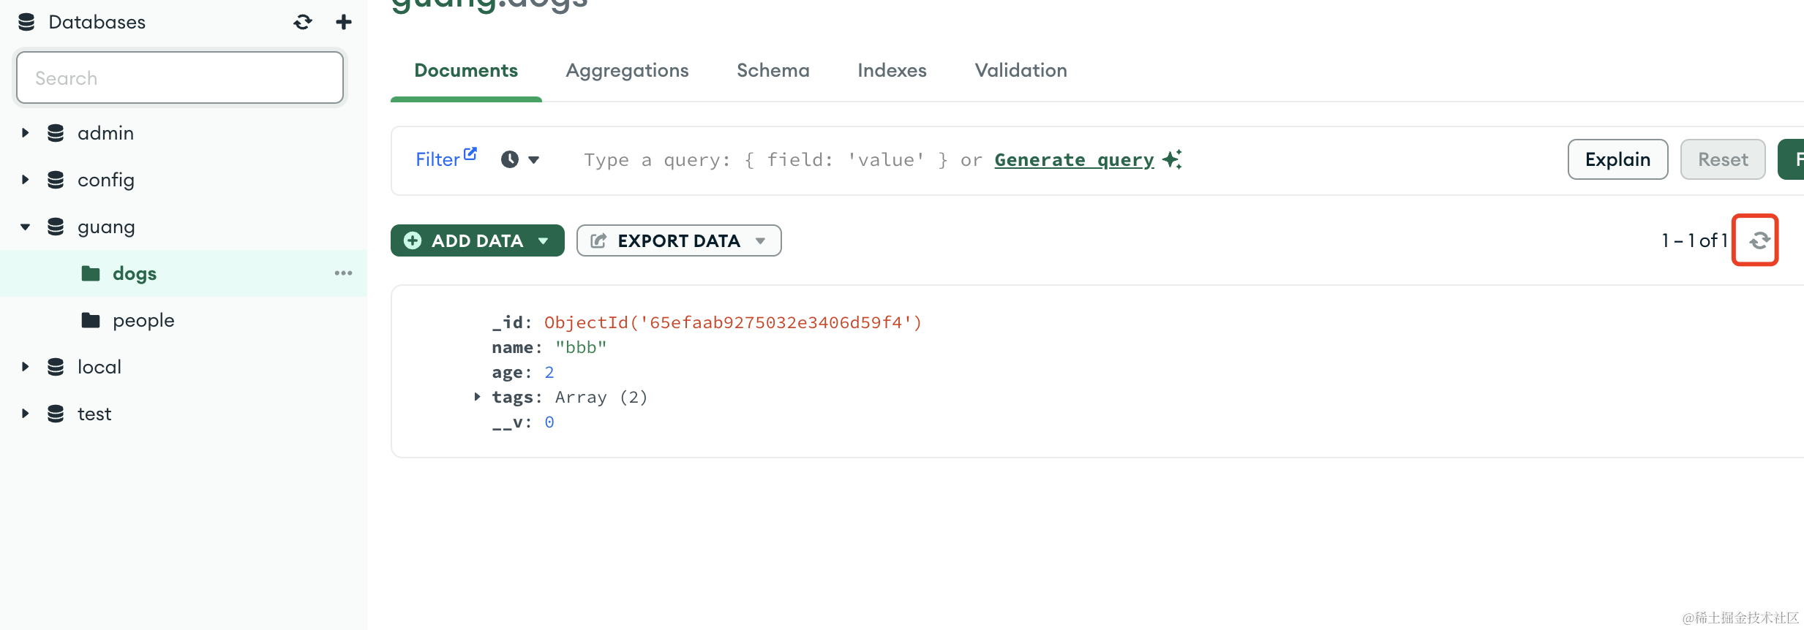Screen dimensions: 1804x630
Task: Click the plus icon to create database
Action: [x=343, y=23]
